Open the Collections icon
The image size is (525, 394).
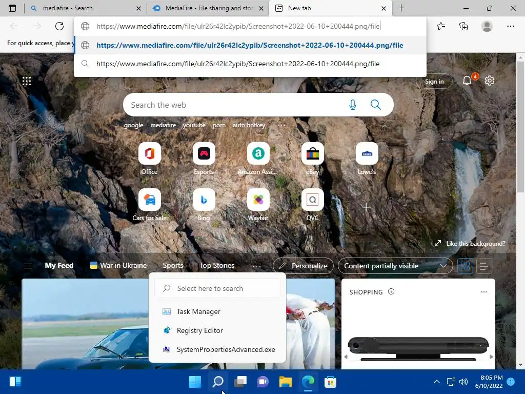pos(463,26)
